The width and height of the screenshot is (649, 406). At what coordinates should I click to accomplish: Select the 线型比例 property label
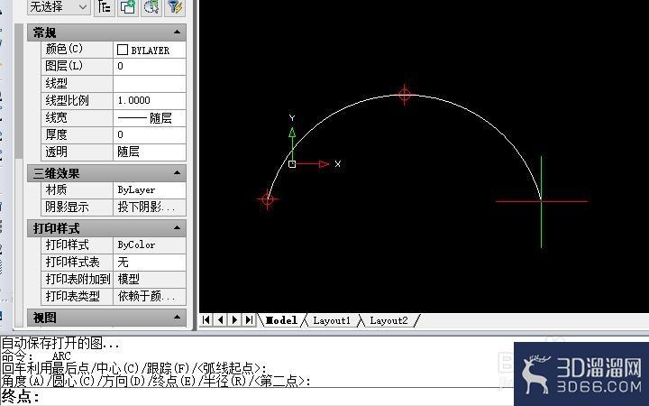(x=67, y=100)
